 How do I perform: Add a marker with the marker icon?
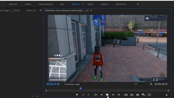click(x=77, y=95)
